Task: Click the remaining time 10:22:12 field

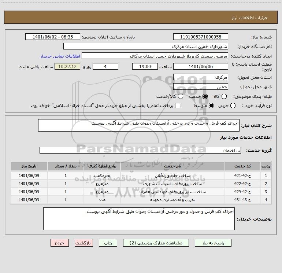Action: pyautogui.click(x=67, y=66)
